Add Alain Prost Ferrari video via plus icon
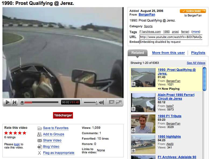This screenshot has width=210, height=159. [133, 109]
